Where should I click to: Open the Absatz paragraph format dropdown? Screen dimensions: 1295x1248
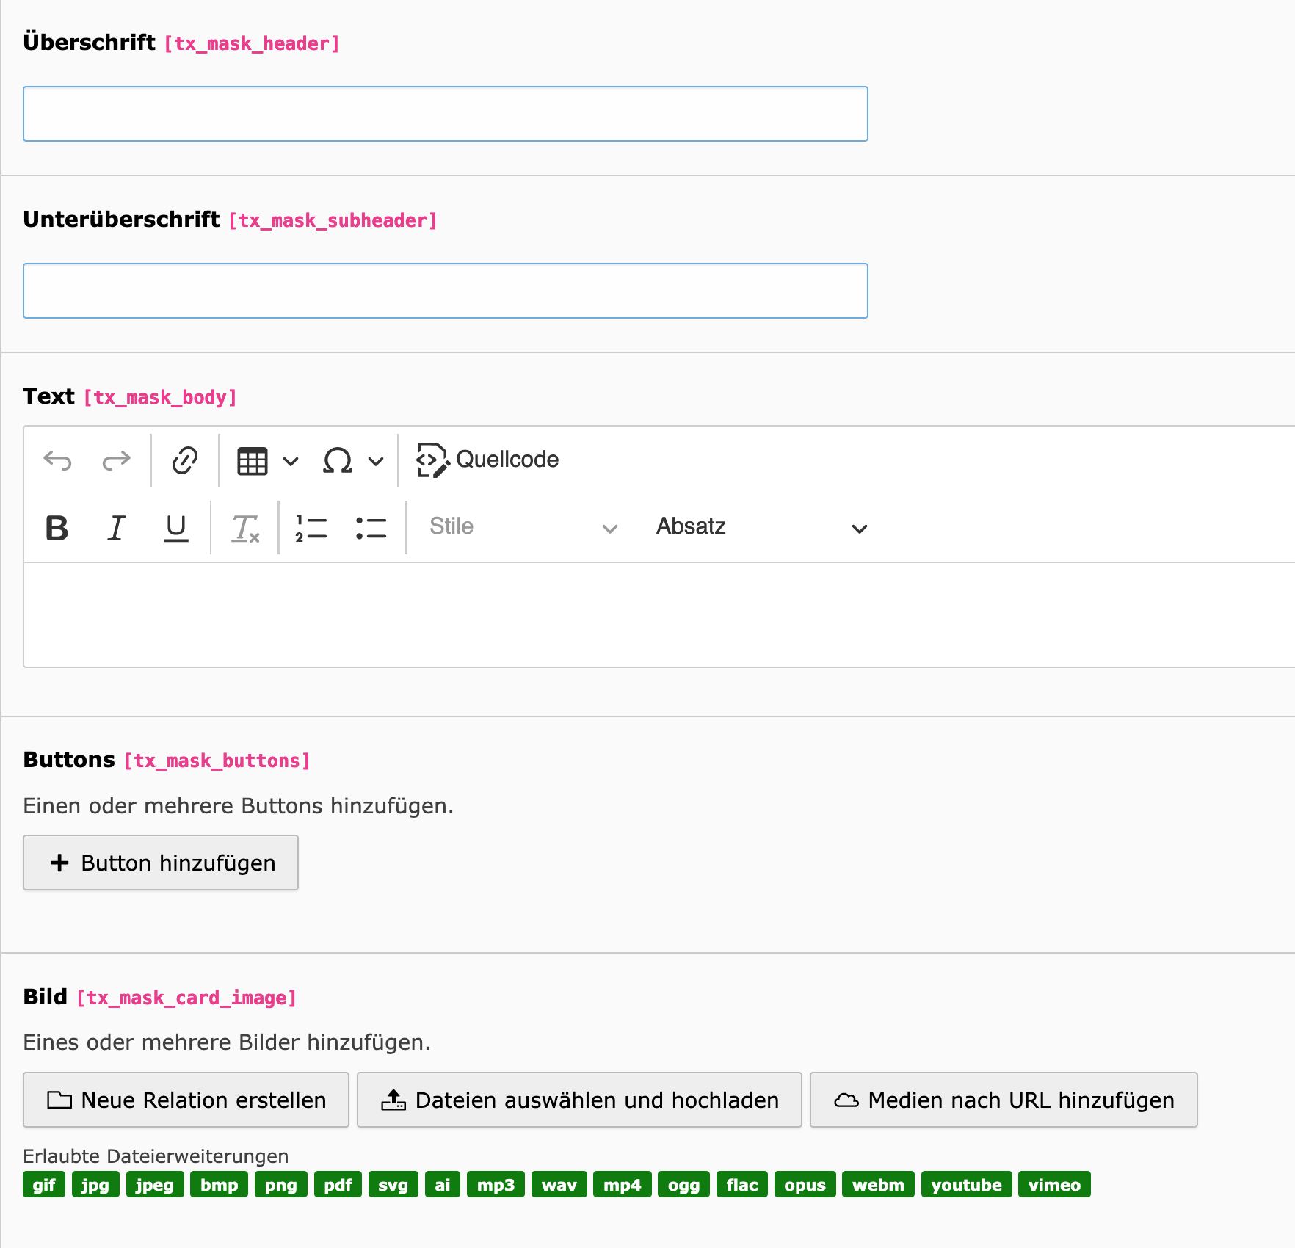(x=761, y=527)
